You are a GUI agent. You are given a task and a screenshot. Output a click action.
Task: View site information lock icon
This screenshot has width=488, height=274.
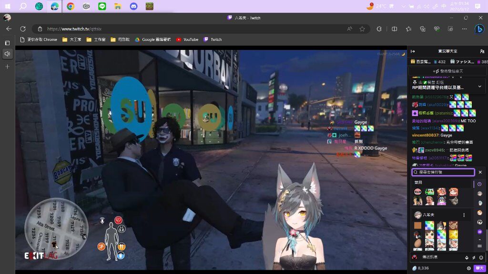coord(40,29)
